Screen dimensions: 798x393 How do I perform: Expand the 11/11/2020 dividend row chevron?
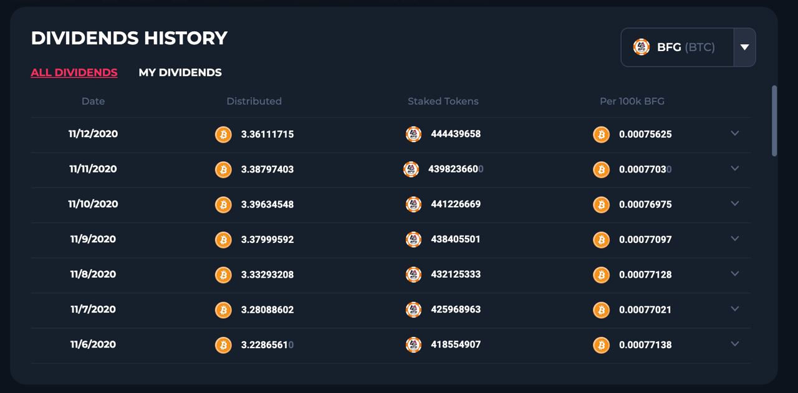coord(735,168)
